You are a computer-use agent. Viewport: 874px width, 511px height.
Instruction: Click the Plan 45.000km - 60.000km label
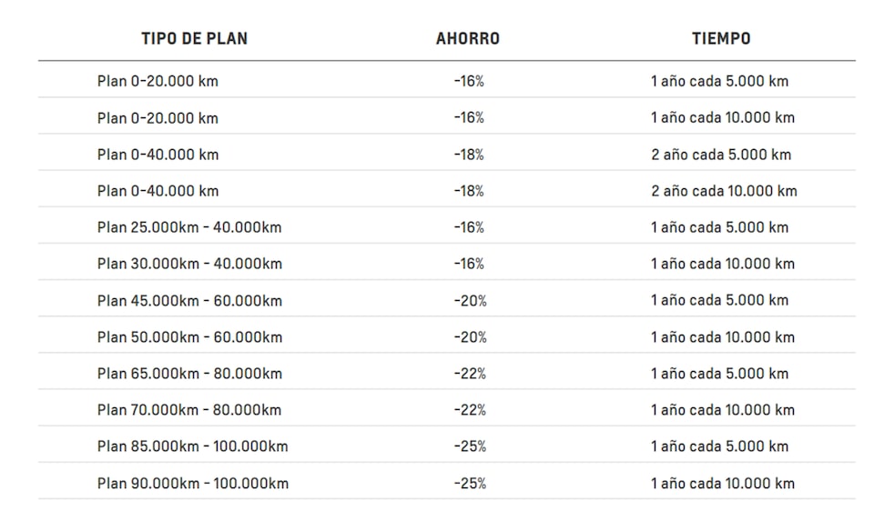click(x=189, y=300)
